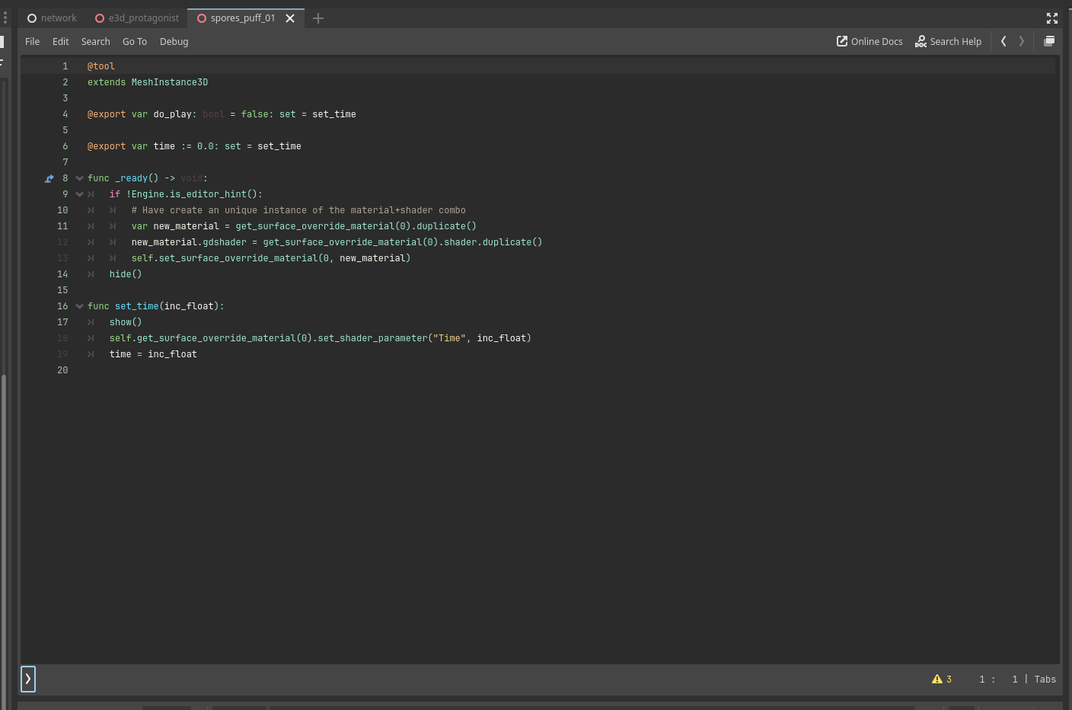Navigate forward with the history arrow
The width and height of the screenshot is (1072, 710).
[1021, 41]
